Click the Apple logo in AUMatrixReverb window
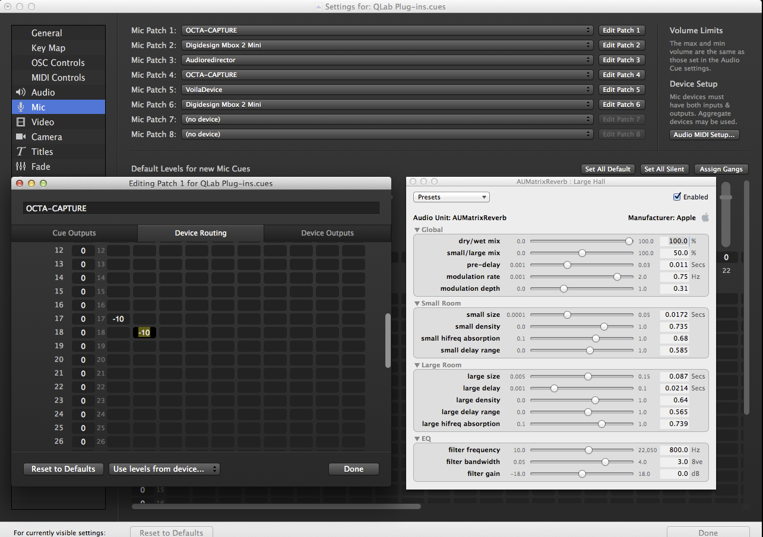 [x=705, y=218]
